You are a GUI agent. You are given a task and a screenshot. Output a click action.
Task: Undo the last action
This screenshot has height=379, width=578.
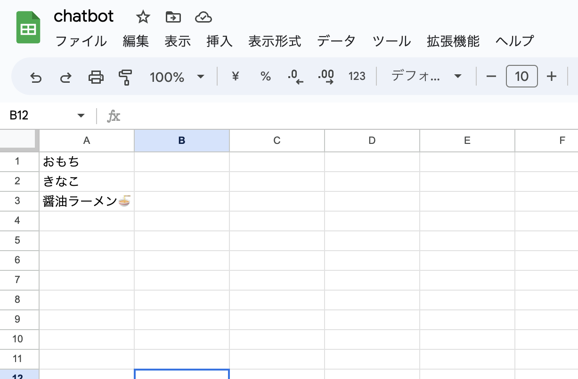coord(36,77)
